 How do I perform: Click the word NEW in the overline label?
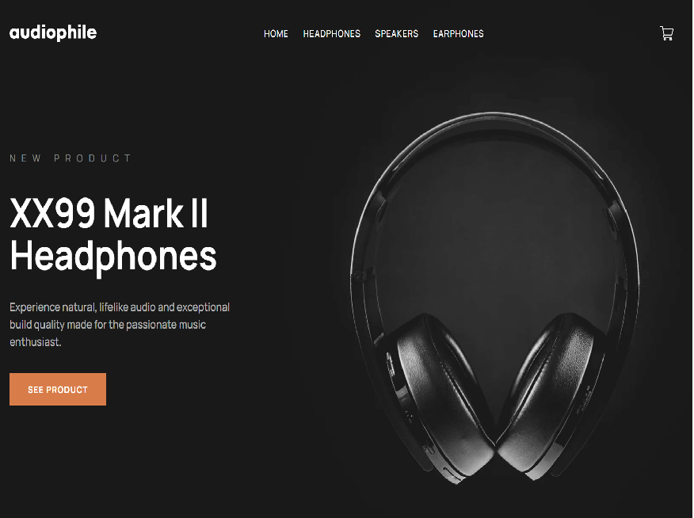tap(25, 158)
